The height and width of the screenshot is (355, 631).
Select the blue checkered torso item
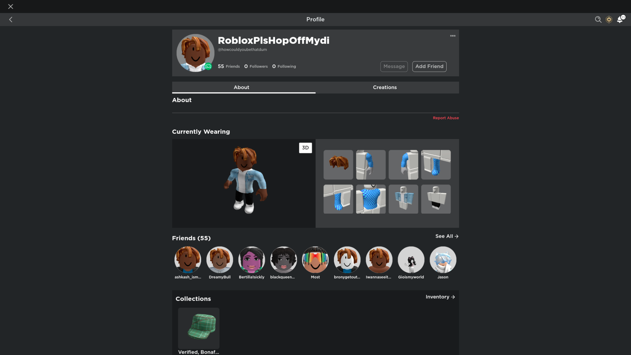click(371, 199)
